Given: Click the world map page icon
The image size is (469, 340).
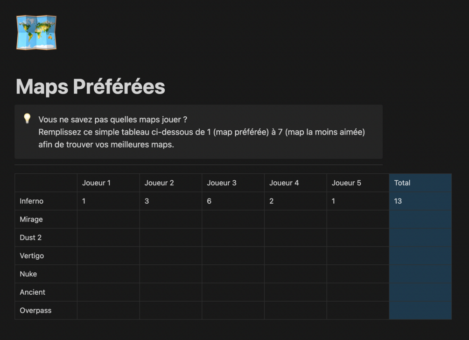Looking at the screenshot, I should click(36, 33).
